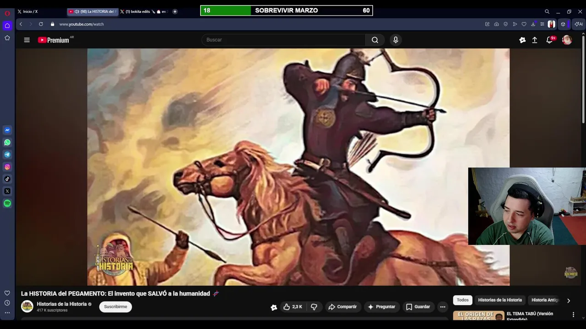Open the My Flow send arrow
This screenshot has height=329, width=586.
(x=515, y=24)
